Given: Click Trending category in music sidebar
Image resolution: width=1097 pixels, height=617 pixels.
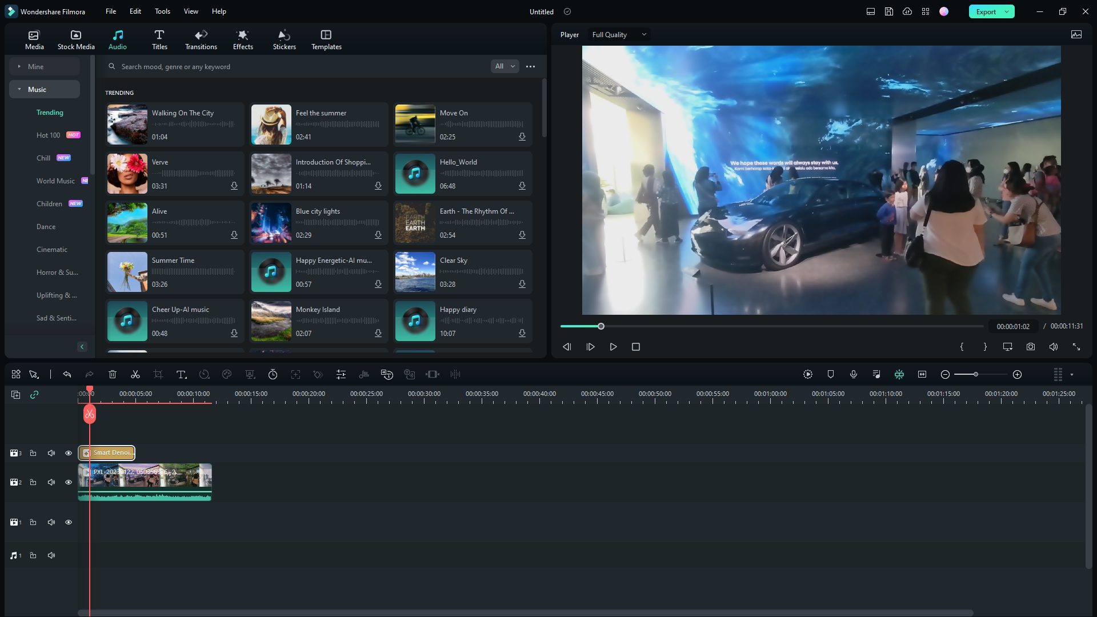Looking at the screenshot, I should 49,111.
